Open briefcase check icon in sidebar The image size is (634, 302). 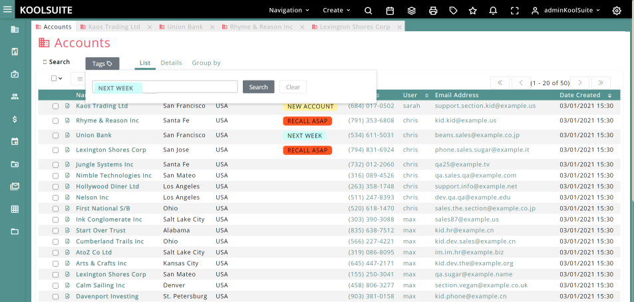[15, 74]
